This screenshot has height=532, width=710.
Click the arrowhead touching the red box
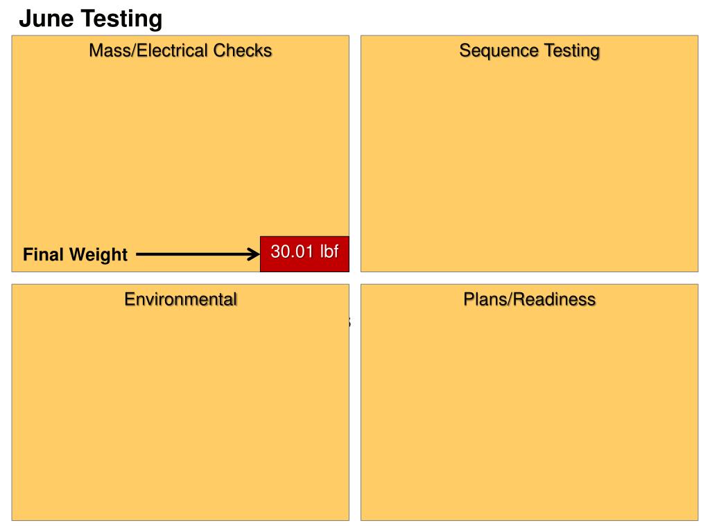(x=254, y=254)
